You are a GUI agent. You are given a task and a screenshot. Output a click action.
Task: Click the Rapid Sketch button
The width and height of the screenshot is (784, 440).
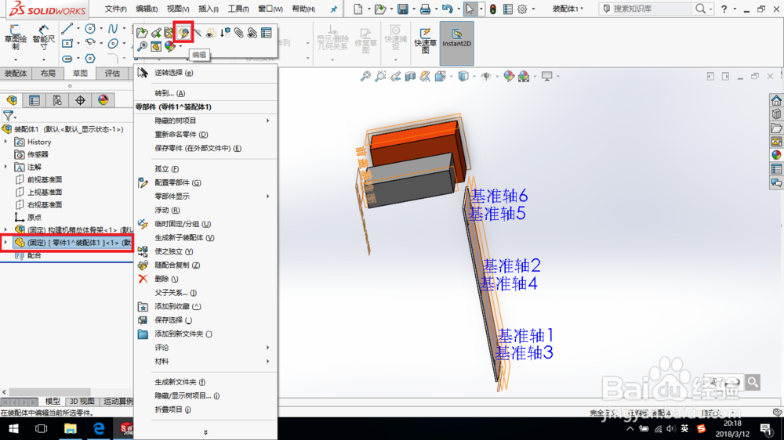click(425, 40)
